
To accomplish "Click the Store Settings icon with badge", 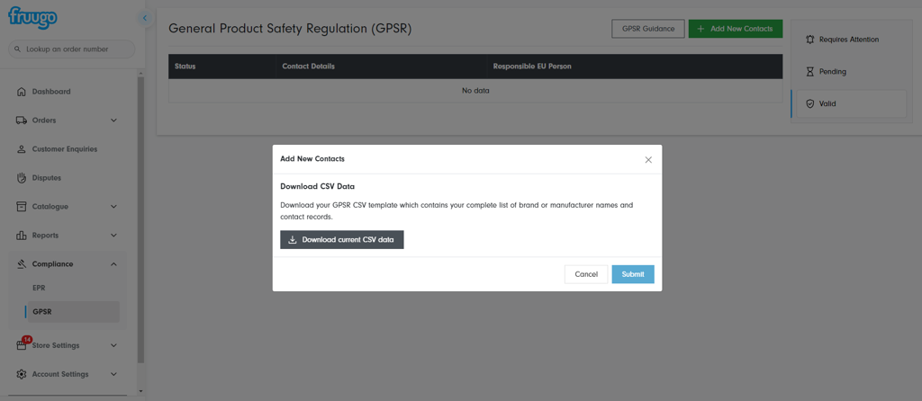I will pos(22,345).
